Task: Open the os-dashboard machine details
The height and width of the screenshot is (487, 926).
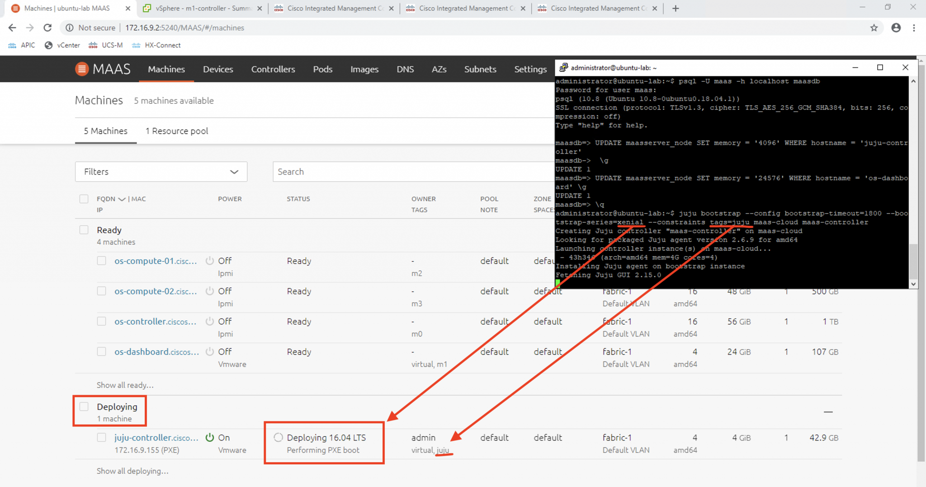Action: point(156,351)
